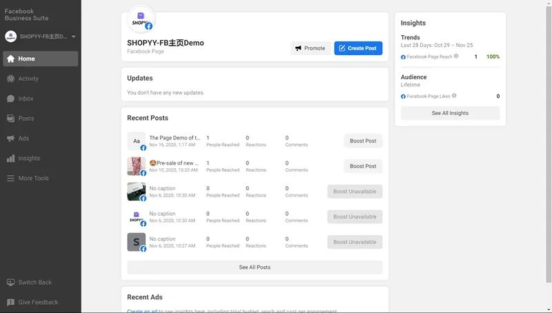Open Activity from the sidebar icon

[10, 79]
